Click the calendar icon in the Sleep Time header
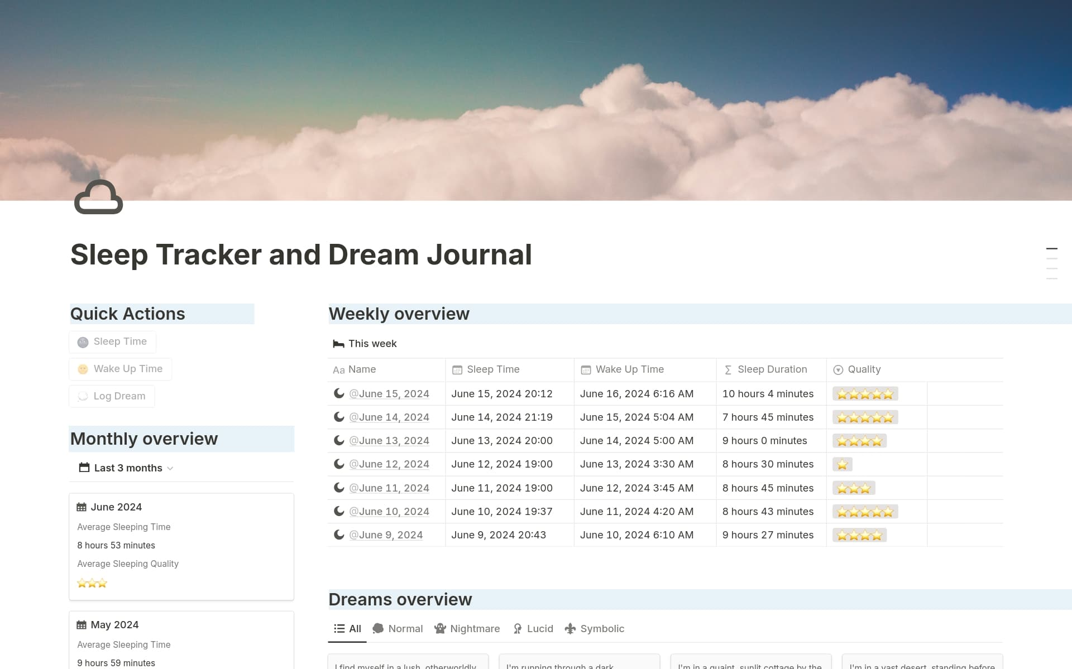This screenshot has height=669, width=1072. 457,369
